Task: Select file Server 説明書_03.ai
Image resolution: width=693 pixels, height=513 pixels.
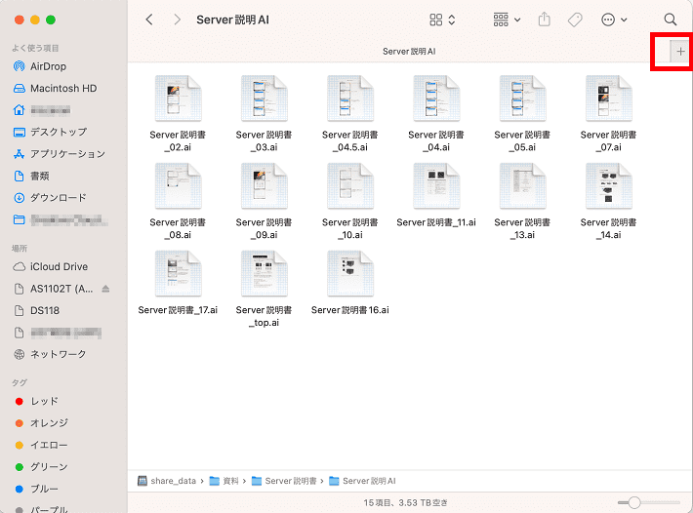Action: pyautogui.click(x=264, y=114)
